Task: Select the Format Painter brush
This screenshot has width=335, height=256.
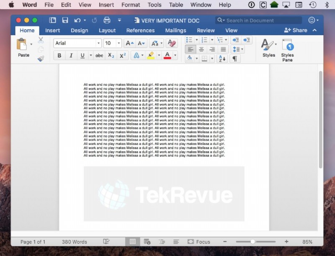Action: [41, 59]
